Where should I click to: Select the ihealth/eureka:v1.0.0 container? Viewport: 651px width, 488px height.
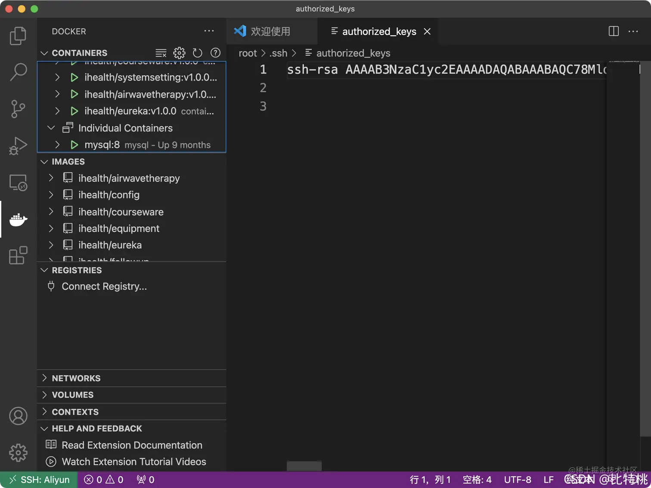132,111
